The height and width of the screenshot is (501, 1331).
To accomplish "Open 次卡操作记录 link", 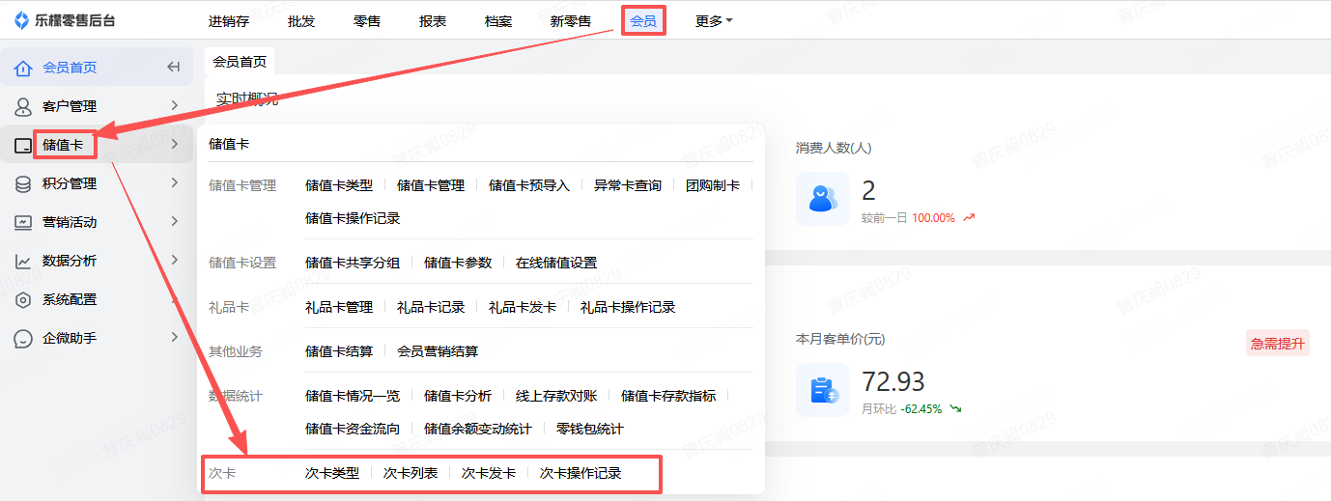I will (581, 473).
